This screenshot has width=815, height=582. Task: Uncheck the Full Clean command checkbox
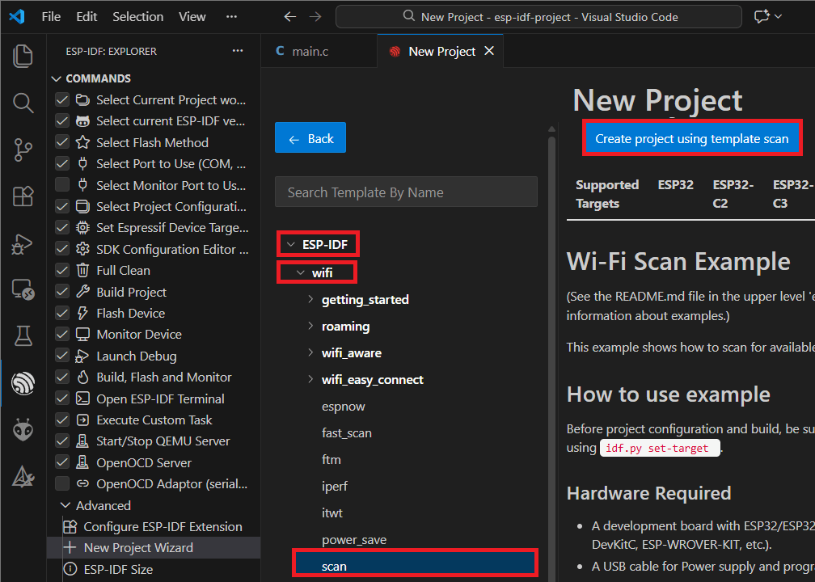click(62, 271)
